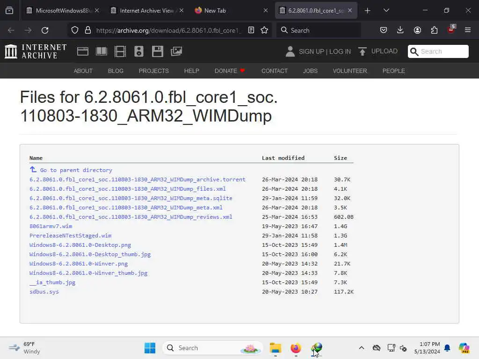The width and height of the screenshot is (479, 359).
Task: Click the Internet Archive search field
Action: coord(438,51)
